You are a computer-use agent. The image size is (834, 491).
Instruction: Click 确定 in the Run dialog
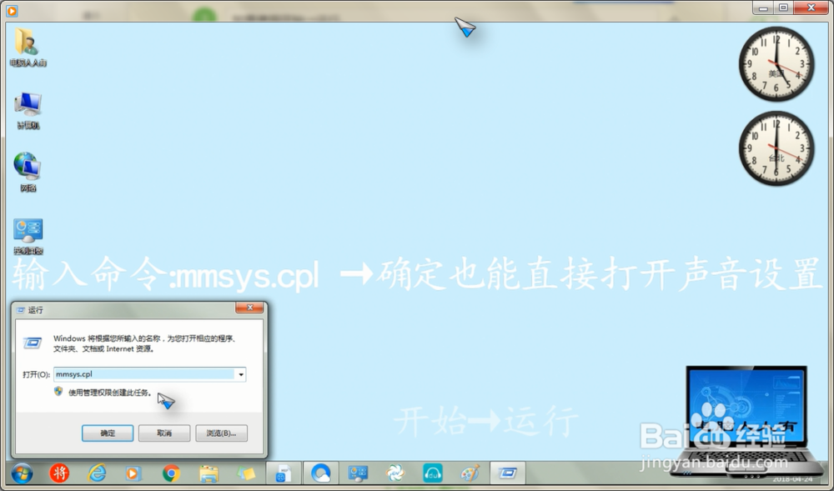point(108,433)
